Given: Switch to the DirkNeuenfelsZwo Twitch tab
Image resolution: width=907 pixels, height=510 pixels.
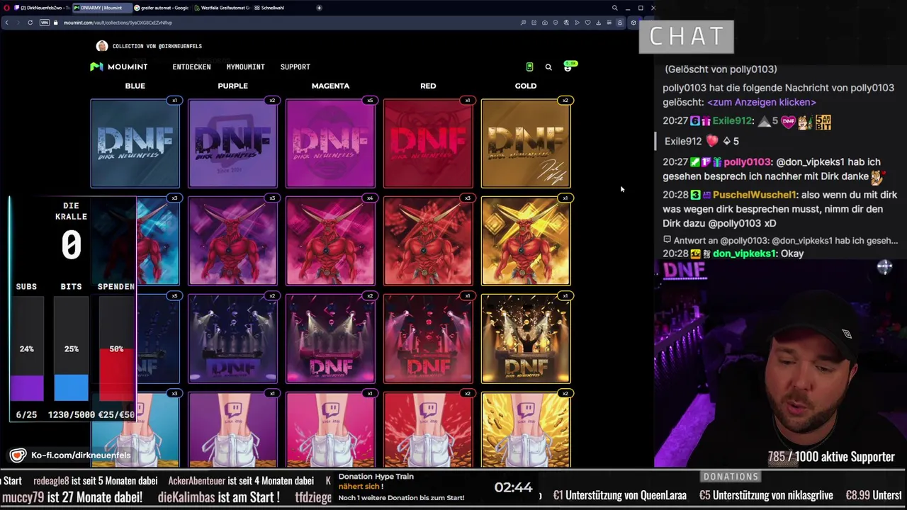Looking at the screenshot, I should coord(41,8).
